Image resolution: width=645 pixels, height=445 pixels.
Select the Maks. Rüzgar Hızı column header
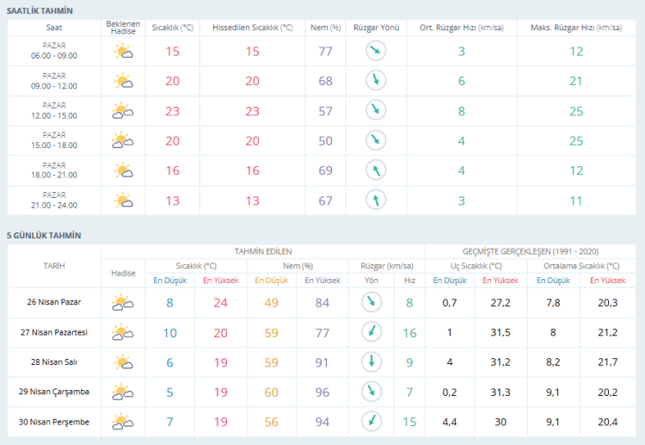tap(575, 28)
